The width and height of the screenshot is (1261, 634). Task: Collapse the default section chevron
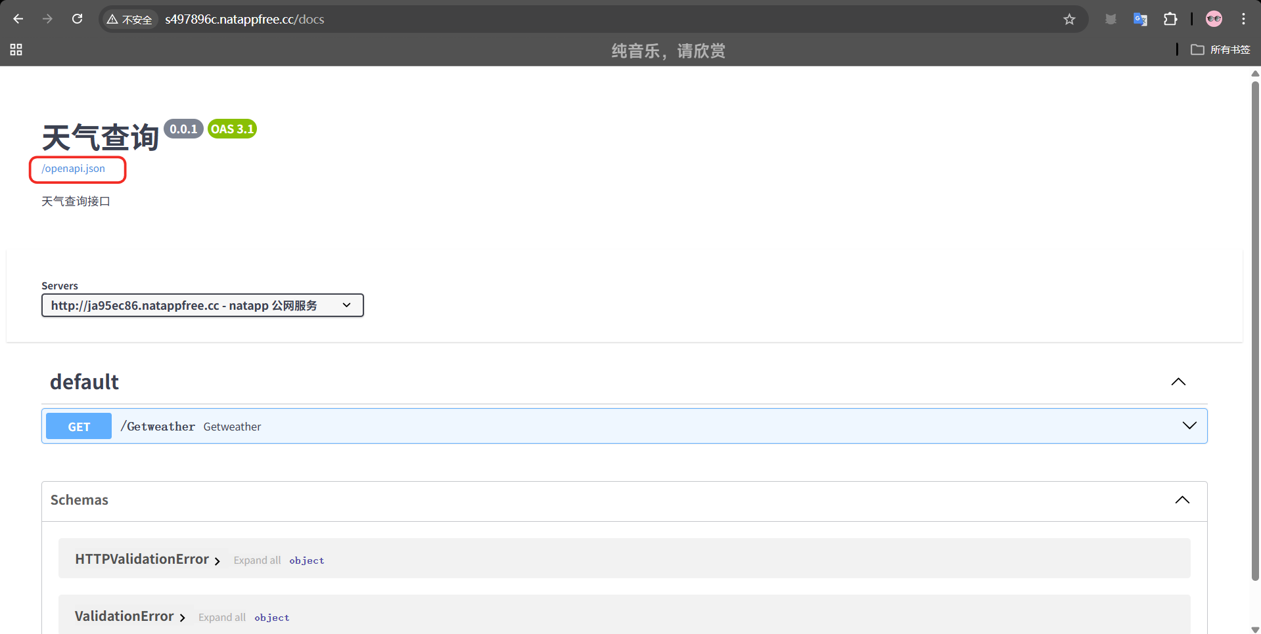pos(1178,382)
